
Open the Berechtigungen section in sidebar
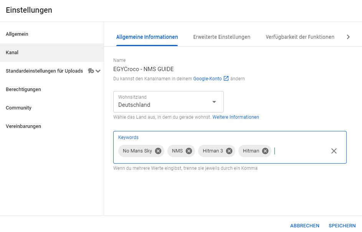(23, 89)
